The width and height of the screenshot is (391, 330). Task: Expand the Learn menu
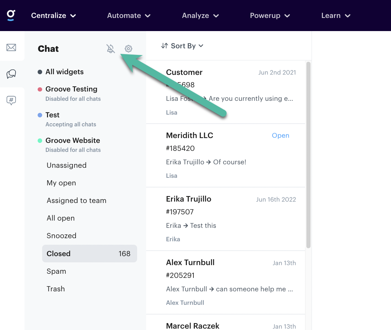[x=336, y=16]
